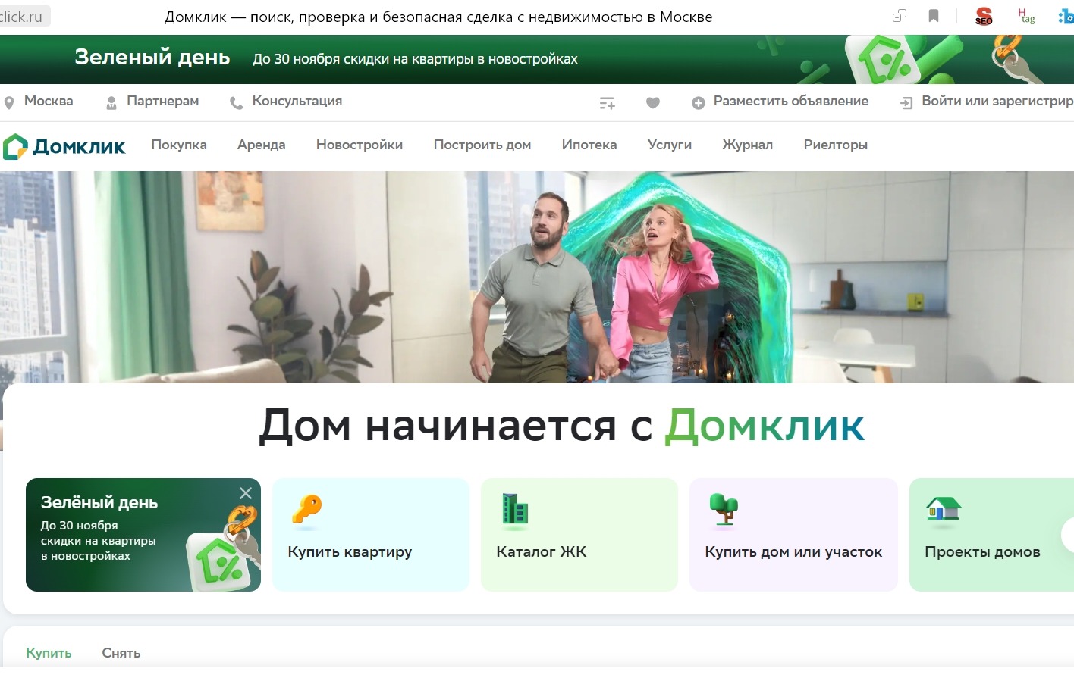Open the Журнал section in navigation

(747, 145)
